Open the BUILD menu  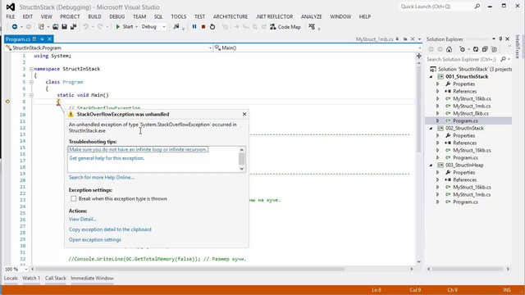(94, 16)
